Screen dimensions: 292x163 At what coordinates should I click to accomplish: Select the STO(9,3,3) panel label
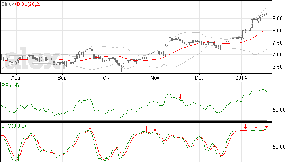click(14, 126)
